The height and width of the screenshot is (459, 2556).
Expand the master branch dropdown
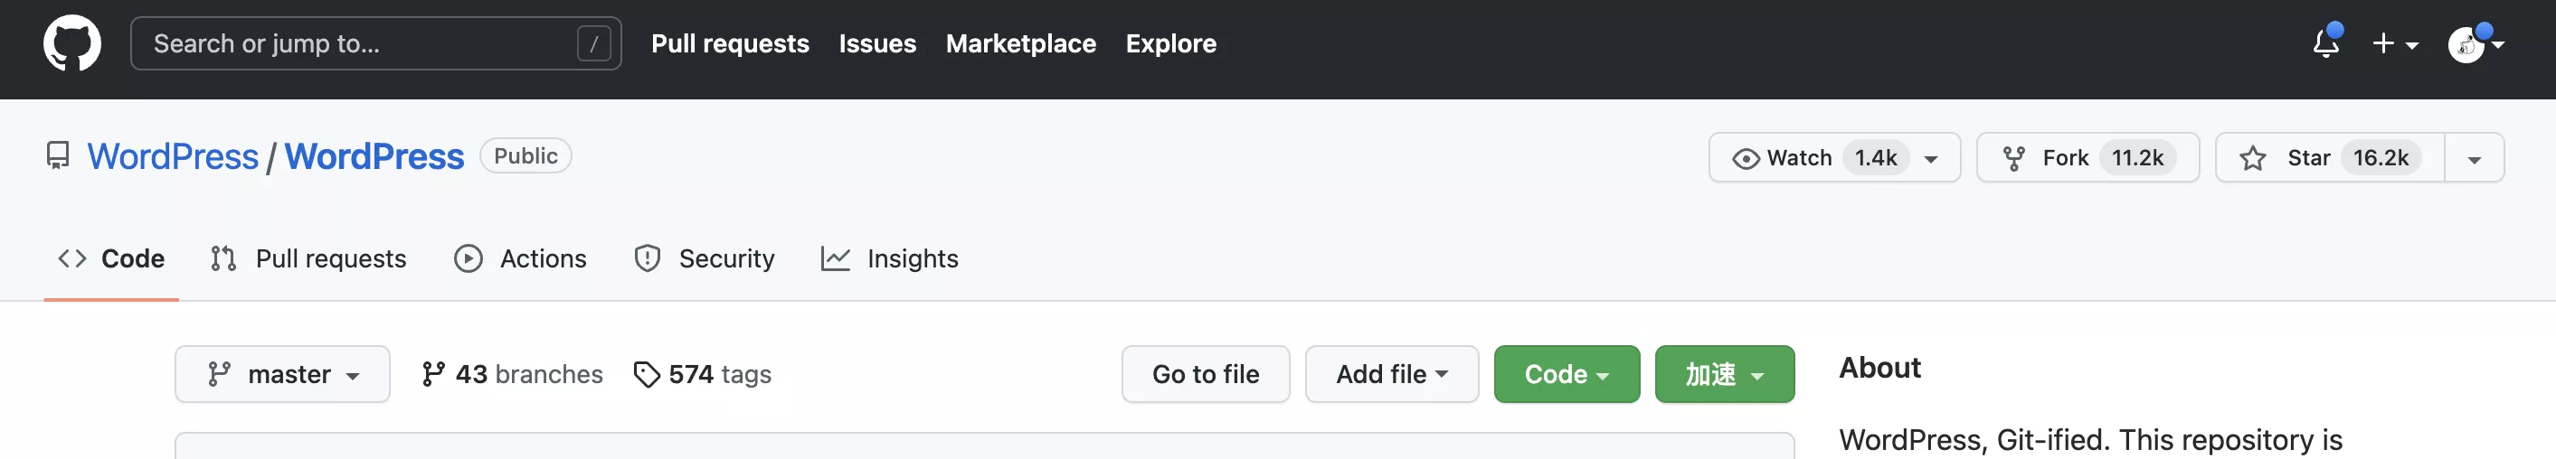click(282, 374)
